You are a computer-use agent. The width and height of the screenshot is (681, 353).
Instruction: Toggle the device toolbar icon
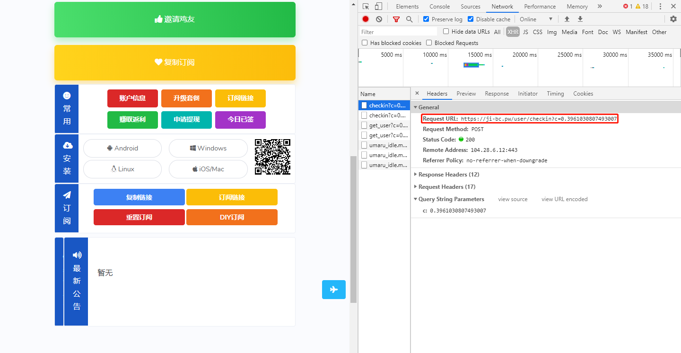(x=378, y=6)
